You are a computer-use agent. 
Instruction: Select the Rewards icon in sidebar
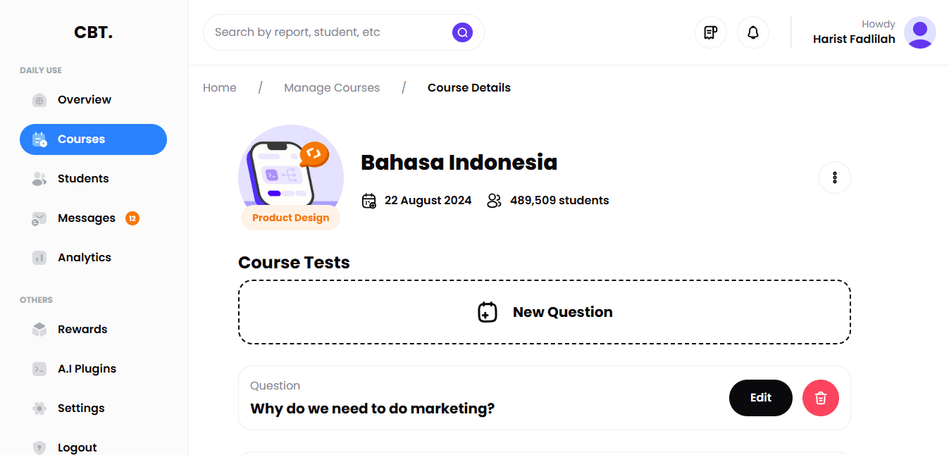[39, 329]
